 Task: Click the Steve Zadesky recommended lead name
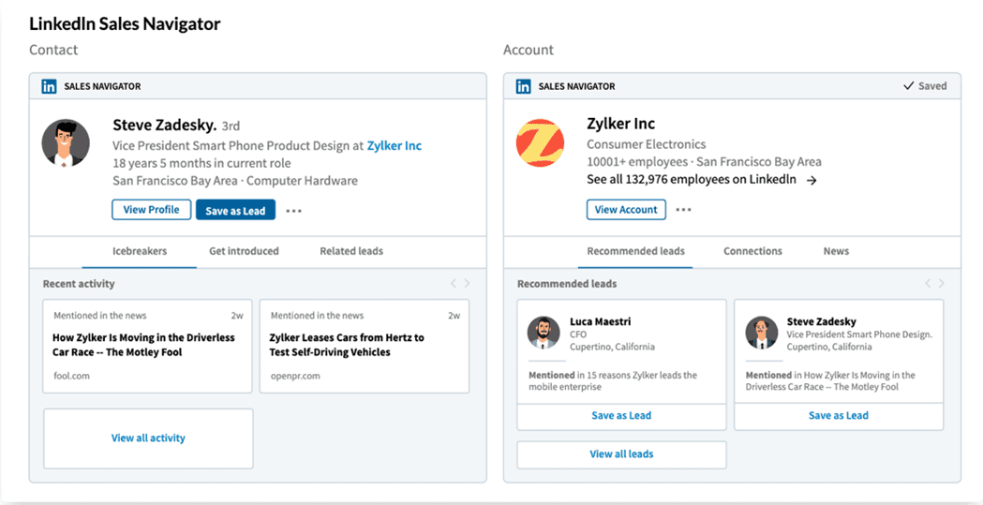coord(821,322)
